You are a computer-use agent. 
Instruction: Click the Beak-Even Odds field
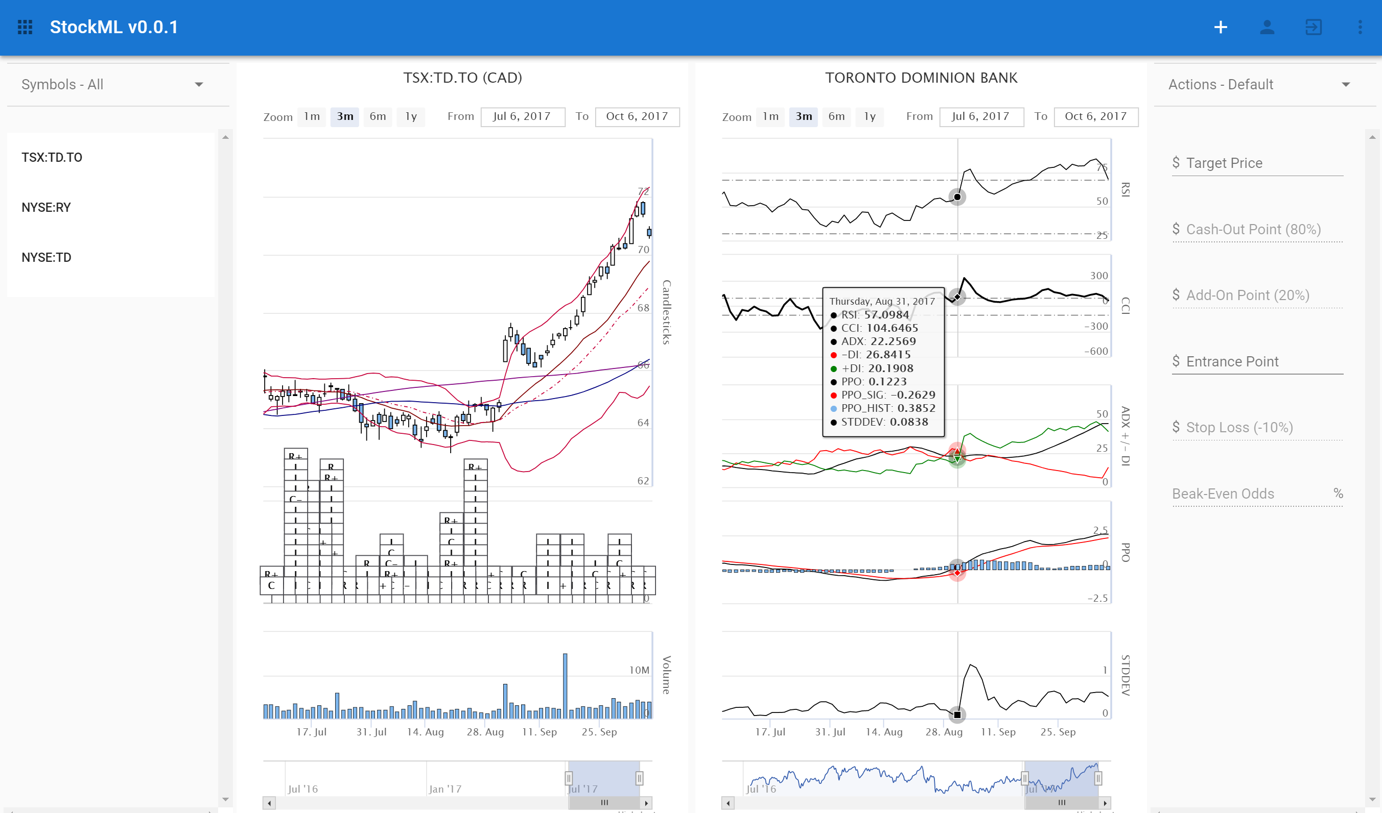click(1257, 494)
